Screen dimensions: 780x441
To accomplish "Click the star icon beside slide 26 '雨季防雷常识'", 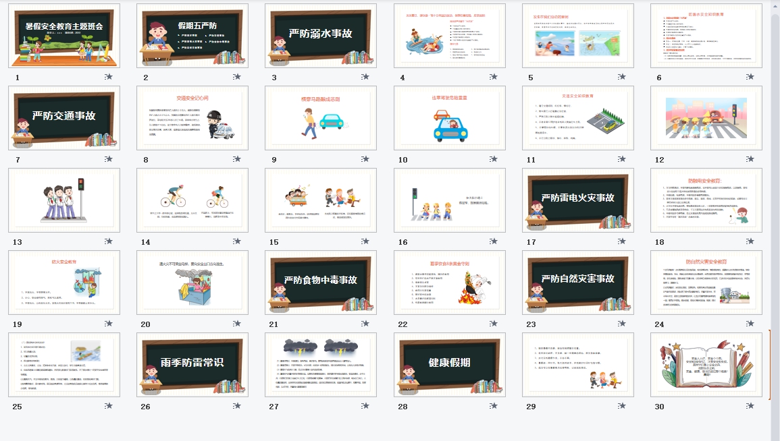I will point(236,406).
